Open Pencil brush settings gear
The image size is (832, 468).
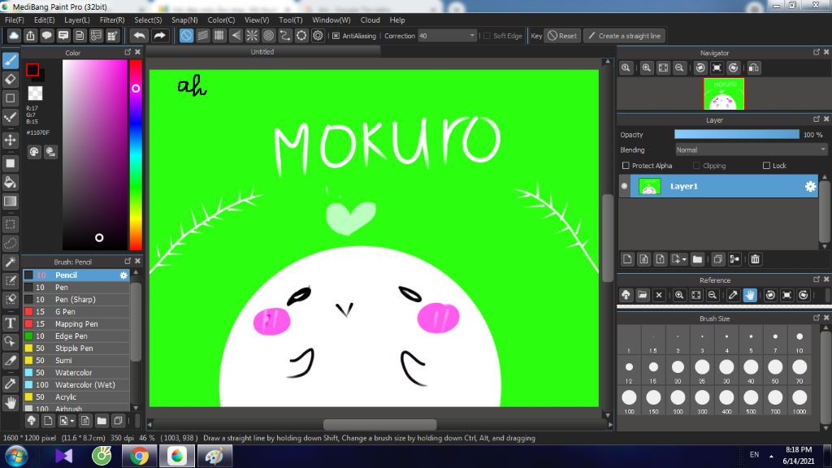(123, 275)
